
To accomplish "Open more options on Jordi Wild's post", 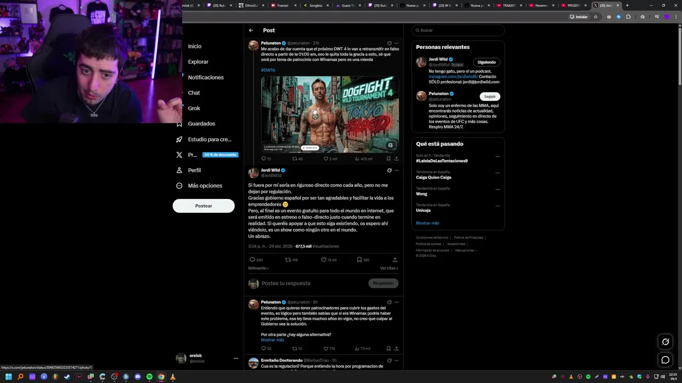I will point(396,170).
